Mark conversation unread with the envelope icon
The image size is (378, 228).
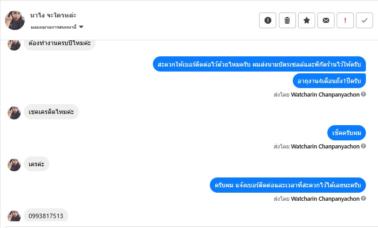(x=326, y=21)
